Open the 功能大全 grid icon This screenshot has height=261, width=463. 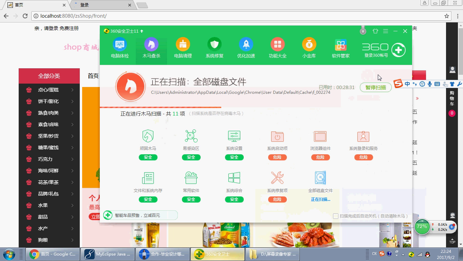point(278,45)
